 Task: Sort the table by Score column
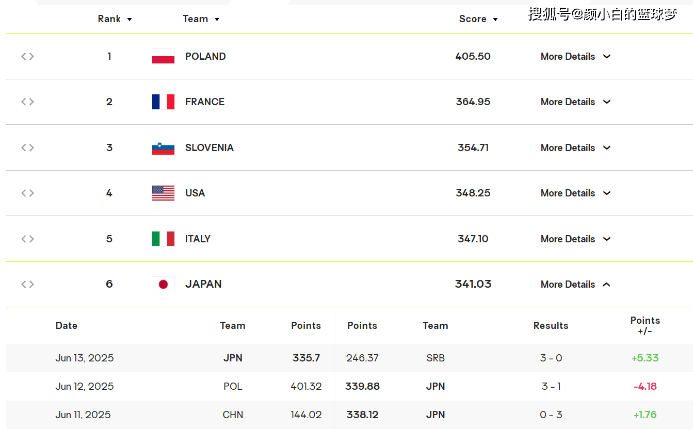pos(478,19)
